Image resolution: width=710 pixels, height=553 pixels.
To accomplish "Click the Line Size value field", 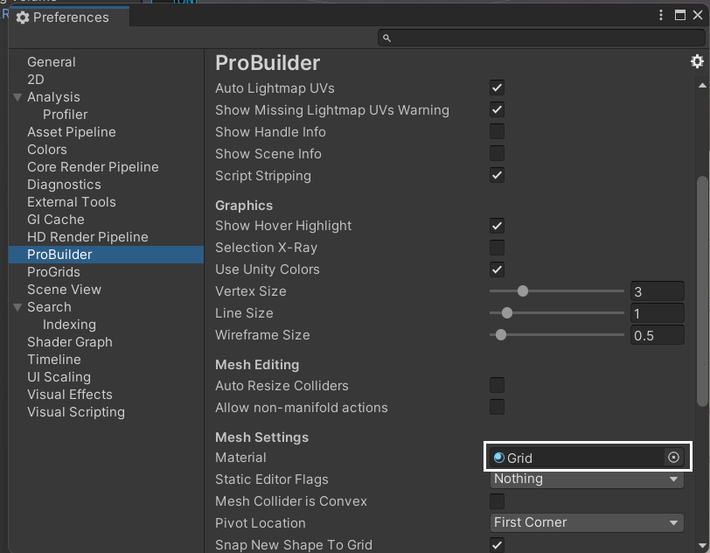I will [657, 313].
